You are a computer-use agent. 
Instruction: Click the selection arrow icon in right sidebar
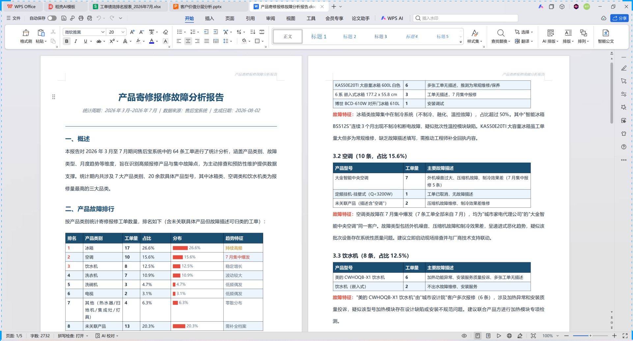624,81
